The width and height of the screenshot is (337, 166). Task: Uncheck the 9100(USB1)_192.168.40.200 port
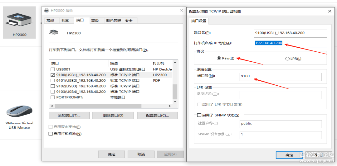[52, 75]
